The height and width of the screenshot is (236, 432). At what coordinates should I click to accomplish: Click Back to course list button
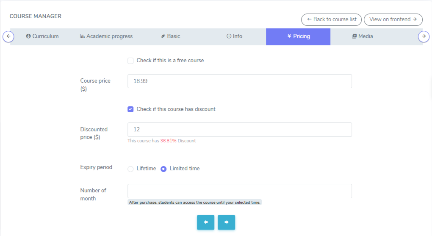tap(331, 19)
